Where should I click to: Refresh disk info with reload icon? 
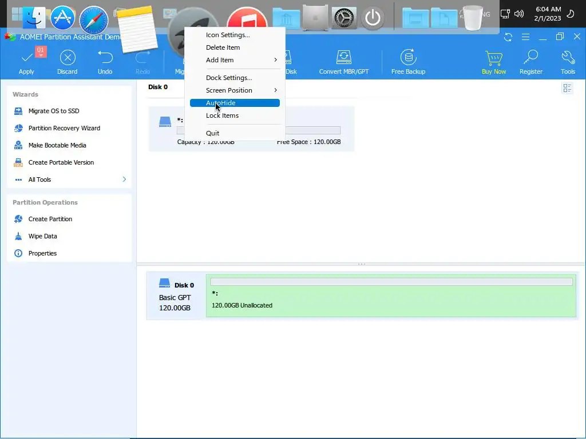click(x=508, y=37)
